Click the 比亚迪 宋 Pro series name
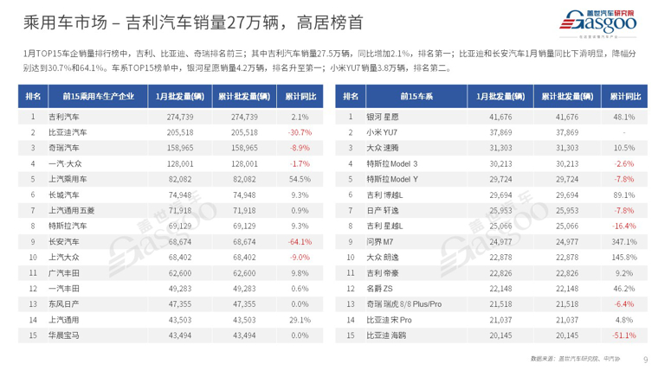 [389, 320]
